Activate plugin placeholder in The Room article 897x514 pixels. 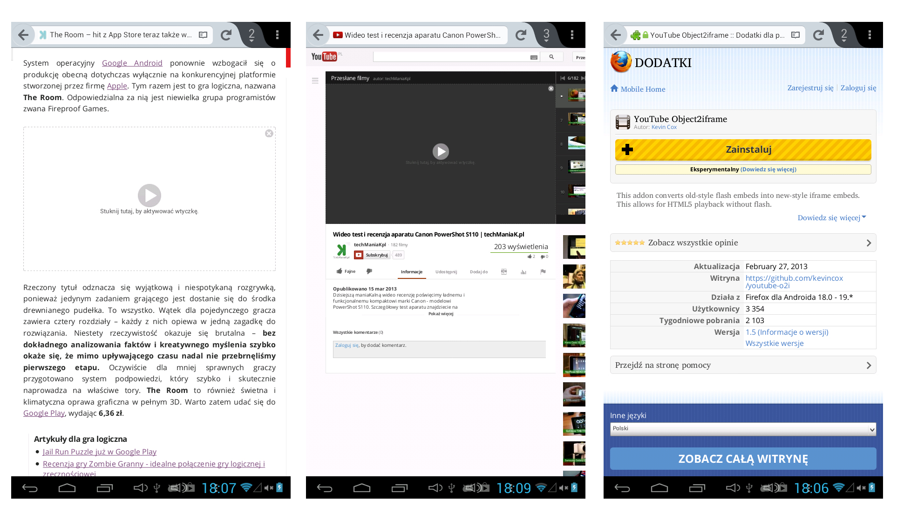tap(149, 196)
